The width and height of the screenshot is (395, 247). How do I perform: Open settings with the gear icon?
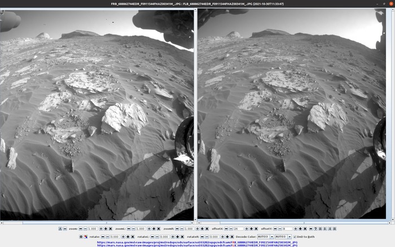pos(81,237)
